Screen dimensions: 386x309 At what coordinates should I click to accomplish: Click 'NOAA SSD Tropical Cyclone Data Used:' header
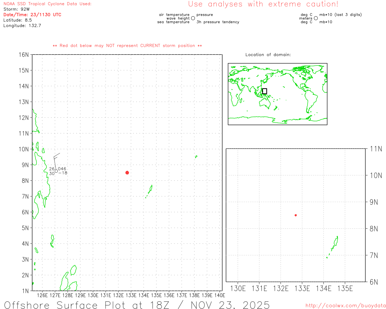click(x=47, y=4)
